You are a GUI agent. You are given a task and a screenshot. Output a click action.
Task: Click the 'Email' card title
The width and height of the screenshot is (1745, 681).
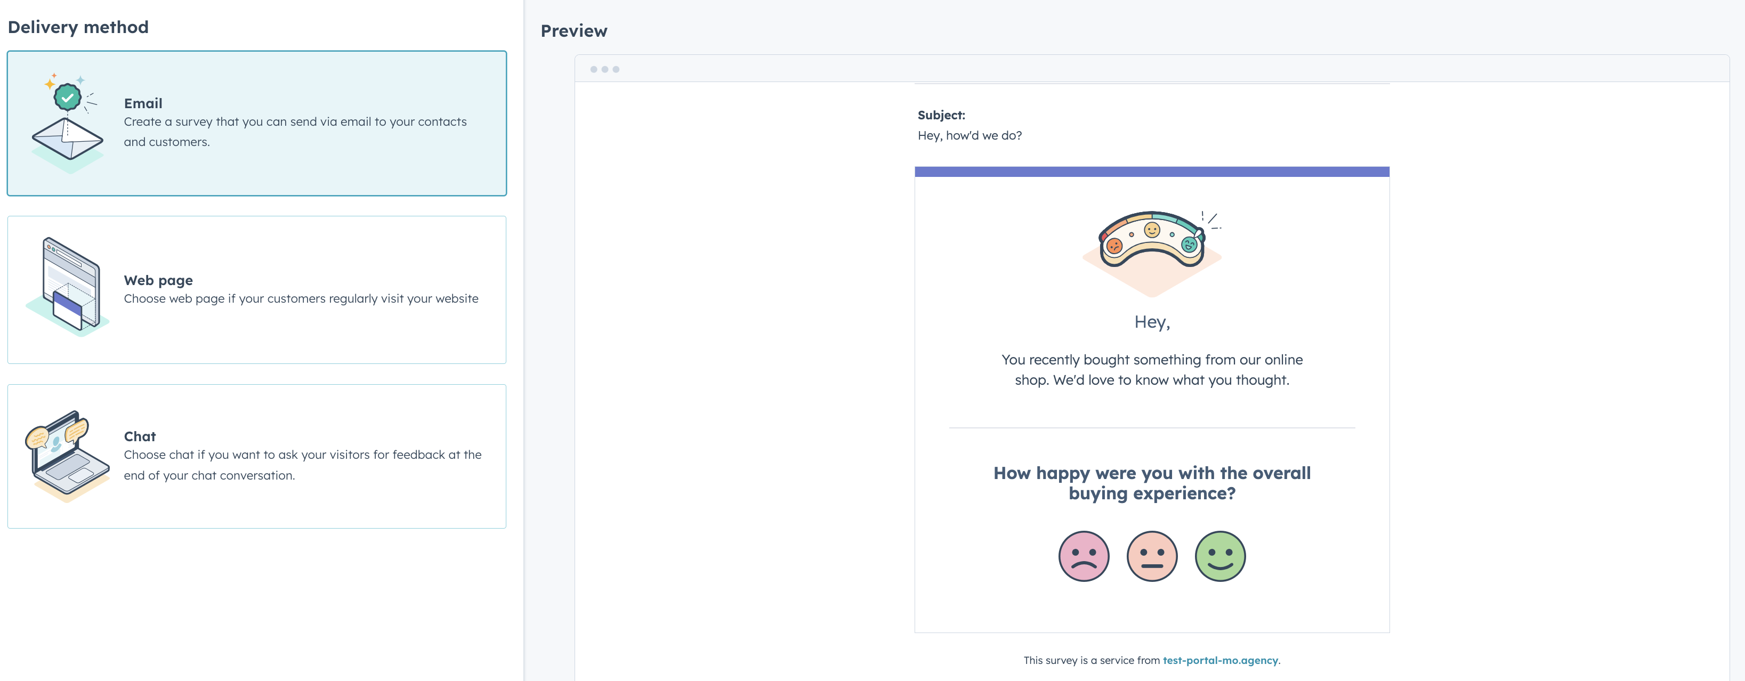click(143, 103)
